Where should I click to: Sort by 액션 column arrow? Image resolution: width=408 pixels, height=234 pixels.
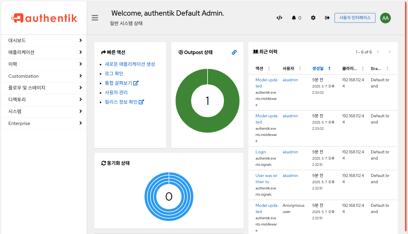point(269,69)
